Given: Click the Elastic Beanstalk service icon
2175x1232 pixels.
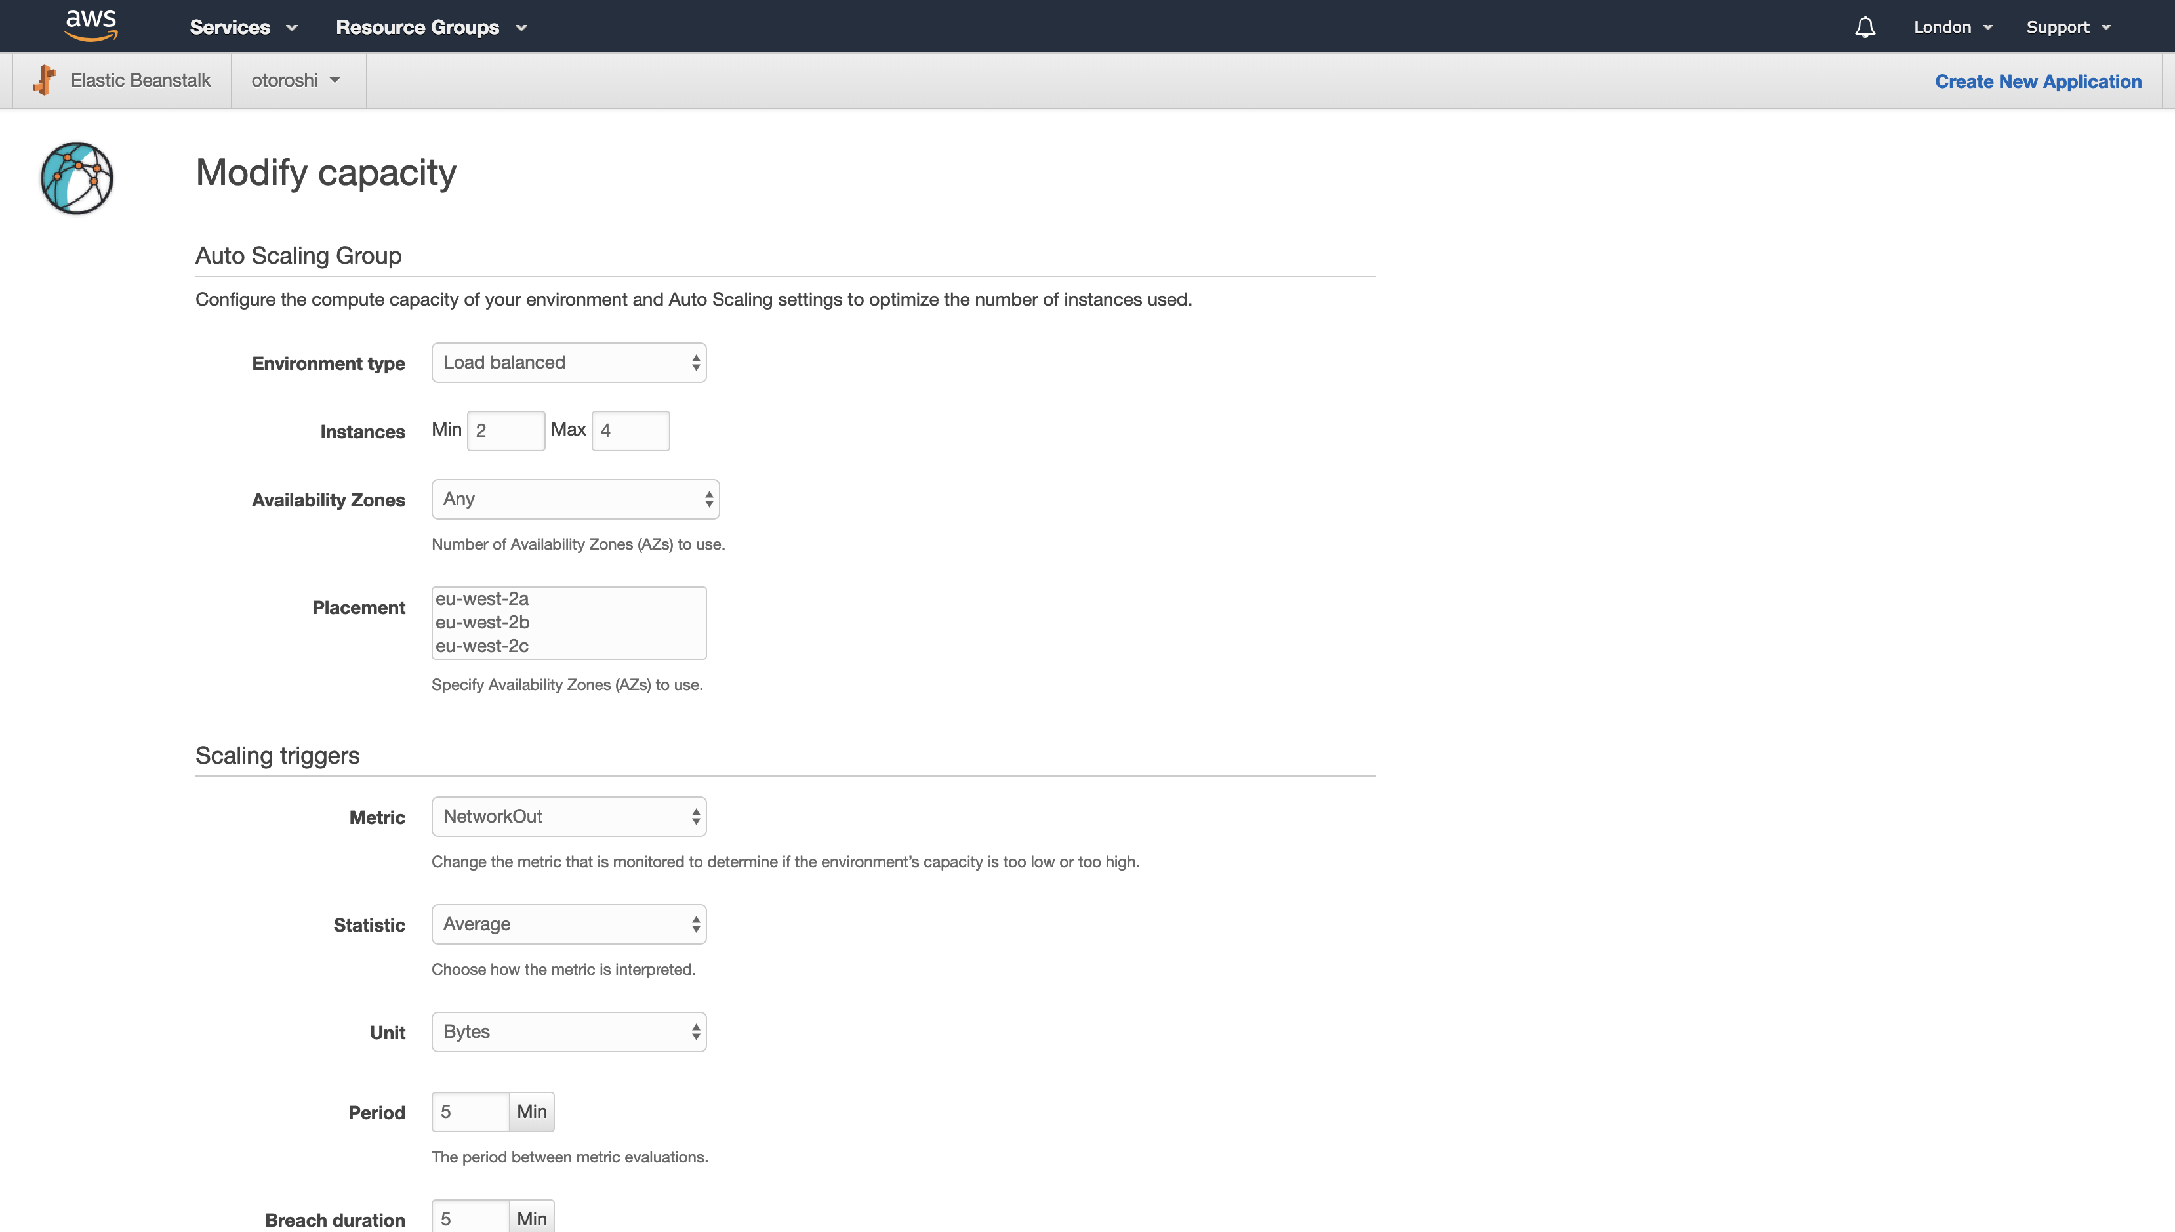Looking at the screenshot, I should pyautogui.click(x=45, y=81).
